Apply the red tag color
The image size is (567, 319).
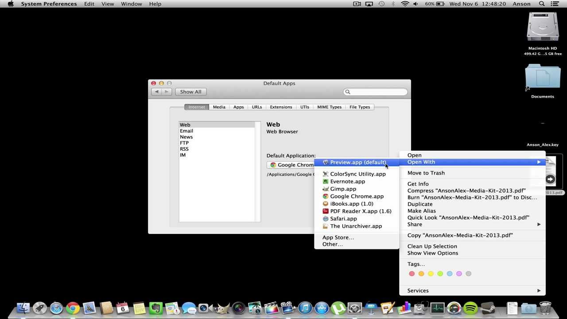tap(412, 273)
